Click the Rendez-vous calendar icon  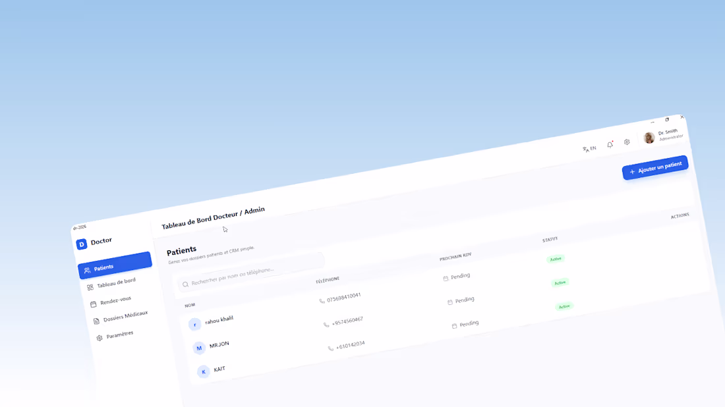coord(93,305)
